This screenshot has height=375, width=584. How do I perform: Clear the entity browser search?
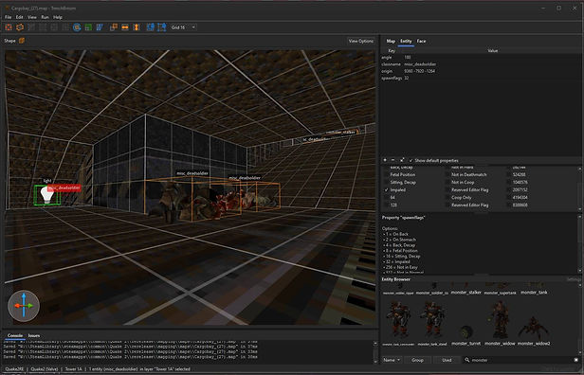click(576, 360)
